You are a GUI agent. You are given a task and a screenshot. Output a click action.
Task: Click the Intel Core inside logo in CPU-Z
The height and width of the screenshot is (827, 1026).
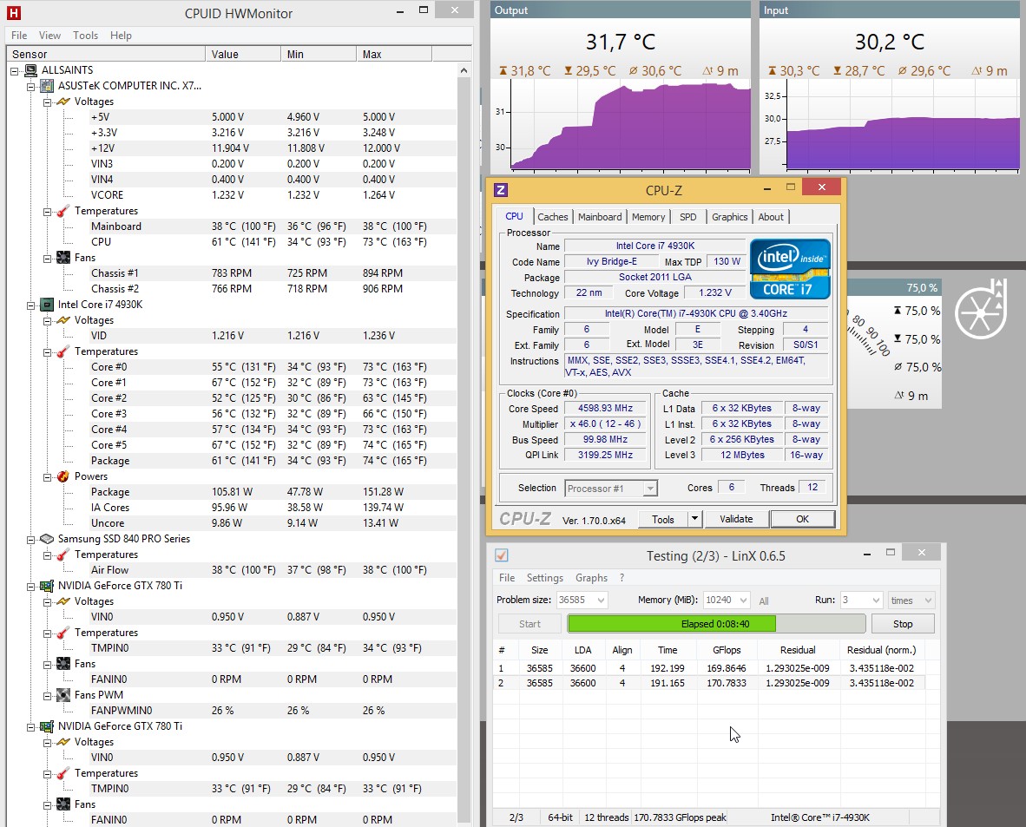point(790,269)
